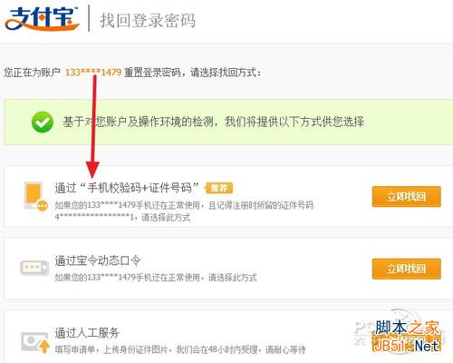The image size is (453, 363).
Task: Select the 通过"手机校验码+证件号码" option title
Action: (x=127, y=188)
